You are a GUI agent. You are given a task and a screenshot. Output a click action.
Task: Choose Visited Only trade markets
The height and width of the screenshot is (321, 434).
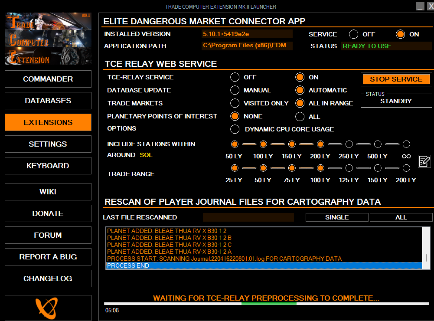click(235, 103)
